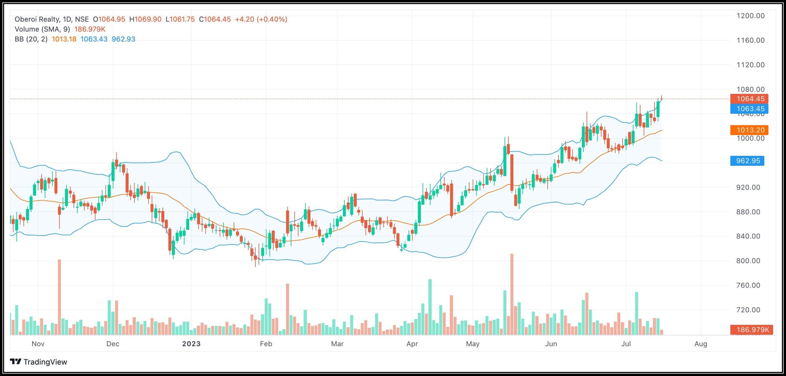Click the orange 1013.20 price axis label
The image size is (786, 376).
tap(749, 130)
